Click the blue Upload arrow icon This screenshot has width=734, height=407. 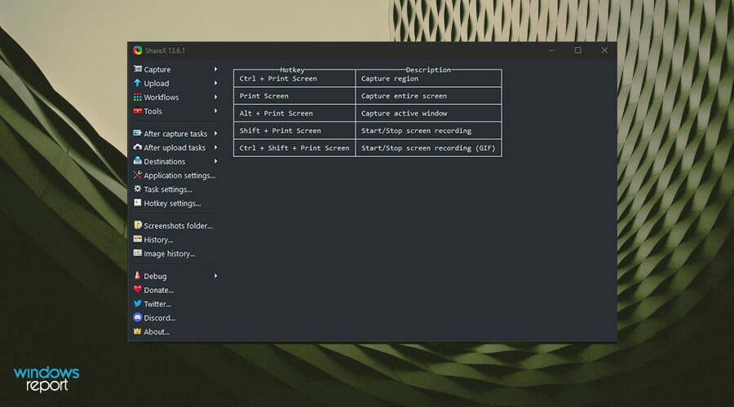click(x=138, y=83)
